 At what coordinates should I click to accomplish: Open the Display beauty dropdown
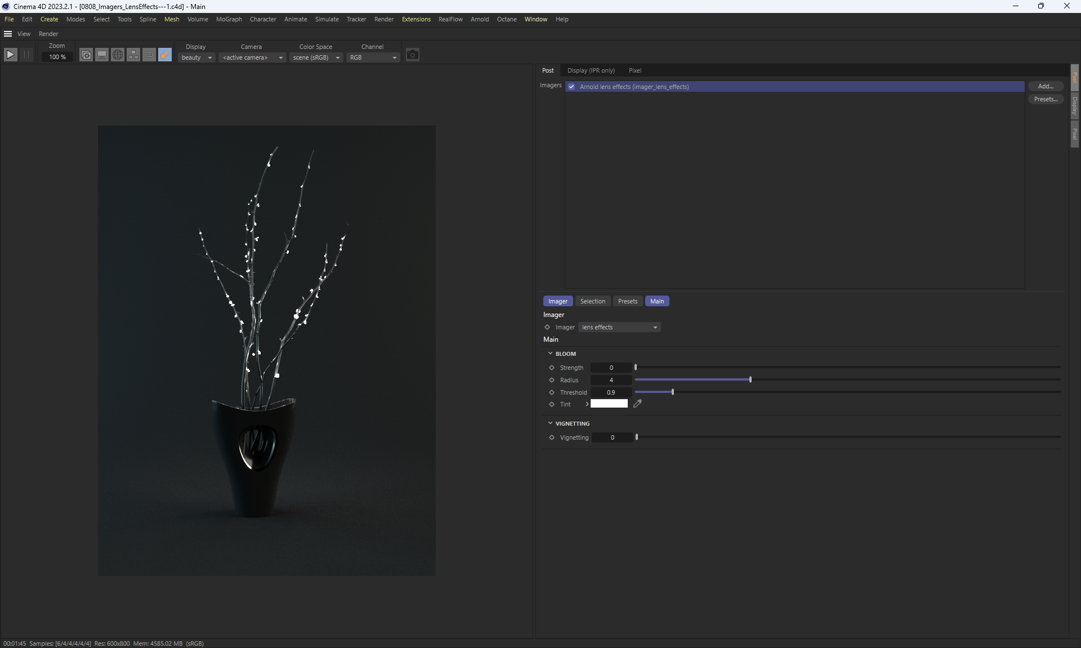pos(196,57)
